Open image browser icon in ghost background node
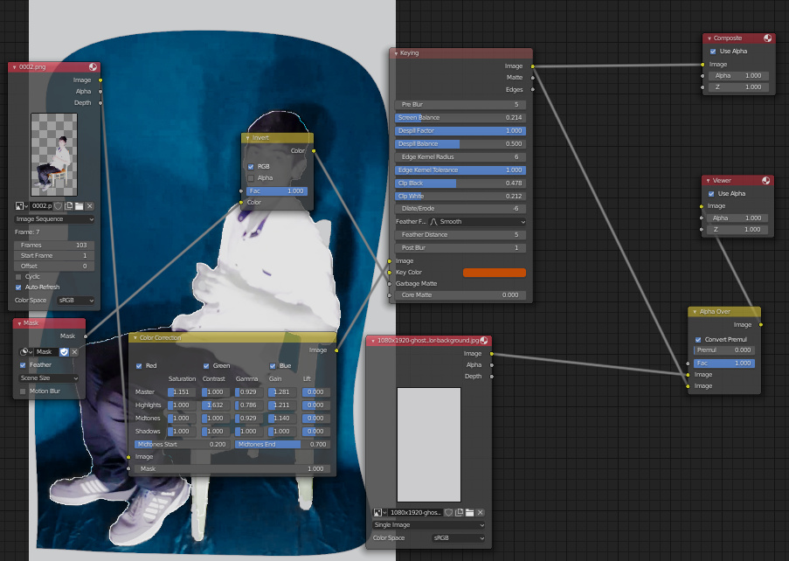The height and width of the screenshot is (561, 789). [379, 513]
